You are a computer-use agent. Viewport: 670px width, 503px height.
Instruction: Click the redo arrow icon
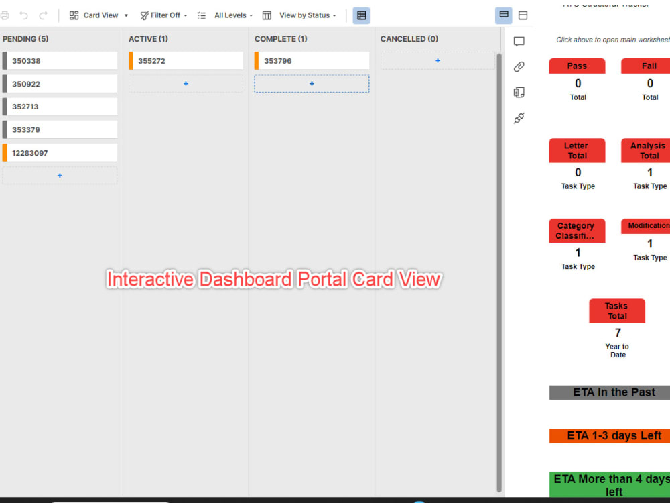(x=44, y=15)
